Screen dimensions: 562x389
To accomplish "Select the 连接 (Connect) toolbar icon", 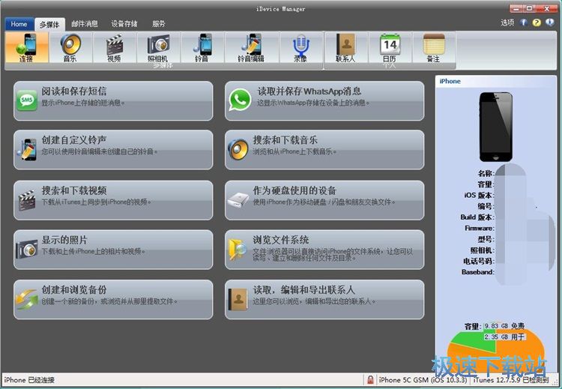I will [26, 48].
